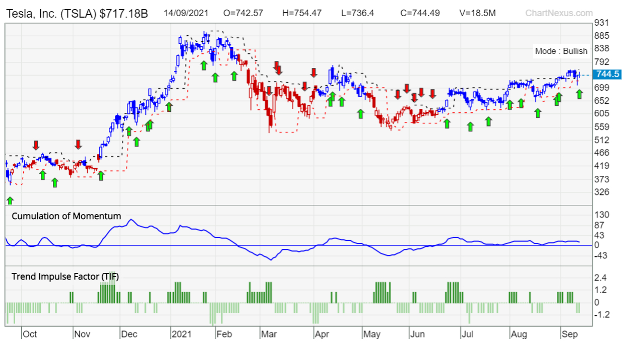Click the 792 price axis value
Image resolution: width=623 pixels, height=342 pixels.
click(x=603, y=62)
